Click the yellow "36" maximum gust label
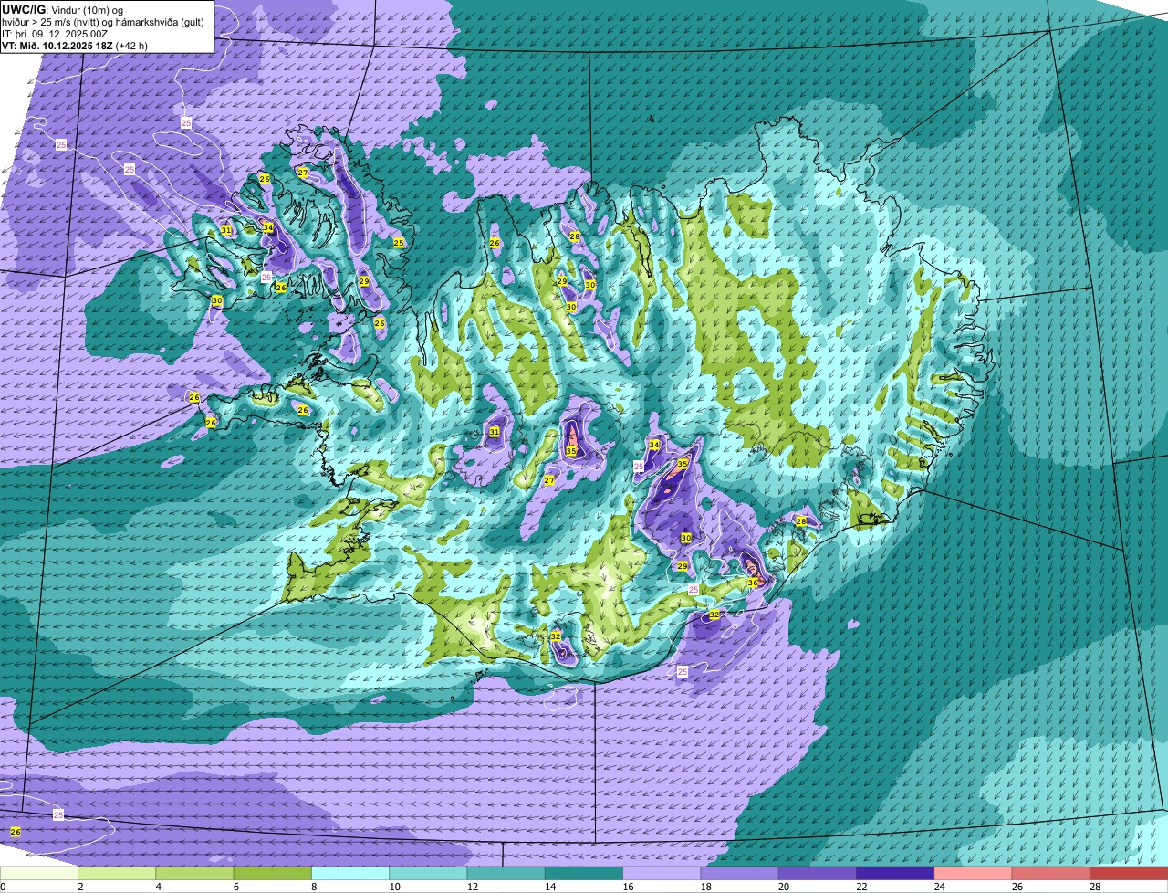 pyautogui.click(x=753, y=583)
